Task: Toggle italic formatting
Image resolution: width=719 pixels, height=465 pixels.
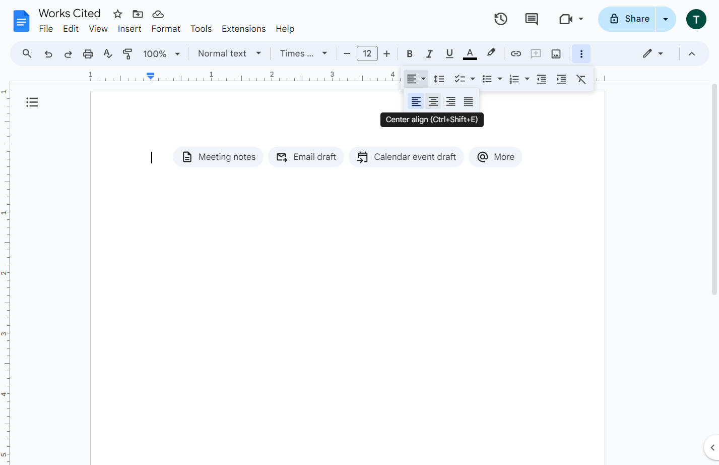Action: click(x=429, y=53)
